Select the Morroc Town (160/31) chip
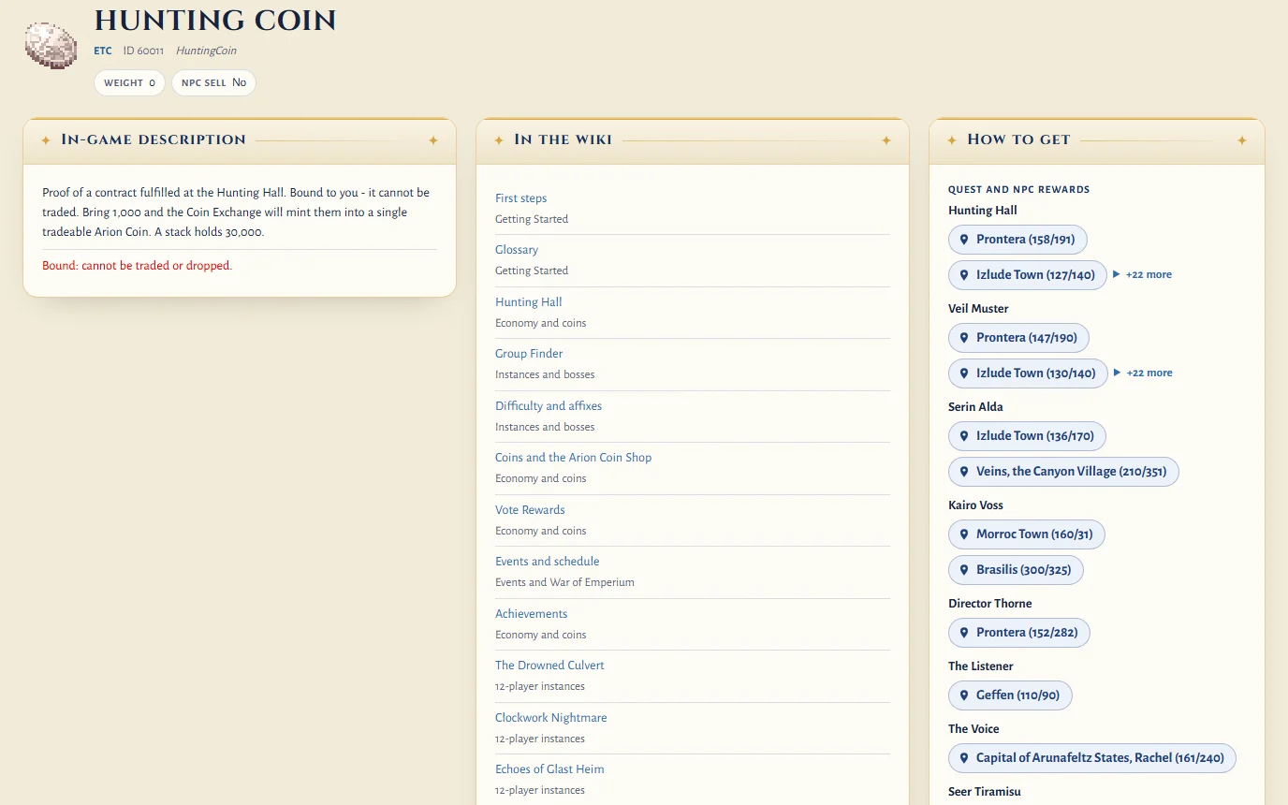This screenshot has width=1288, height=805. pyautogui.click(x=1027, y=534)
